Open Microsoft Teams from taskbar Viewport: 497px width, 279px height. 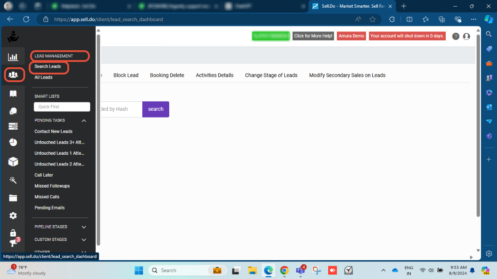(300, 270)
